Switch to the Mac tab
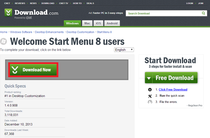Image resolution: width=210 pixels, height=138 pixels. click(87, 23)
